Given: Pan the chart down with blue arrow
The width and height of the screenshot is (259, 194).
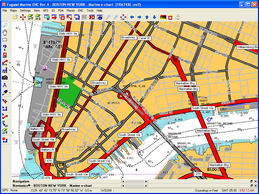Looking at the screenshot, I should [154, 17].
